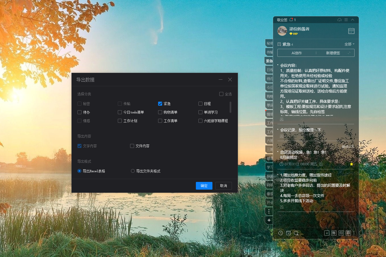Click the bookmark icon next to 紧急 4
The image size is (386, 257).
click(279, 44)
